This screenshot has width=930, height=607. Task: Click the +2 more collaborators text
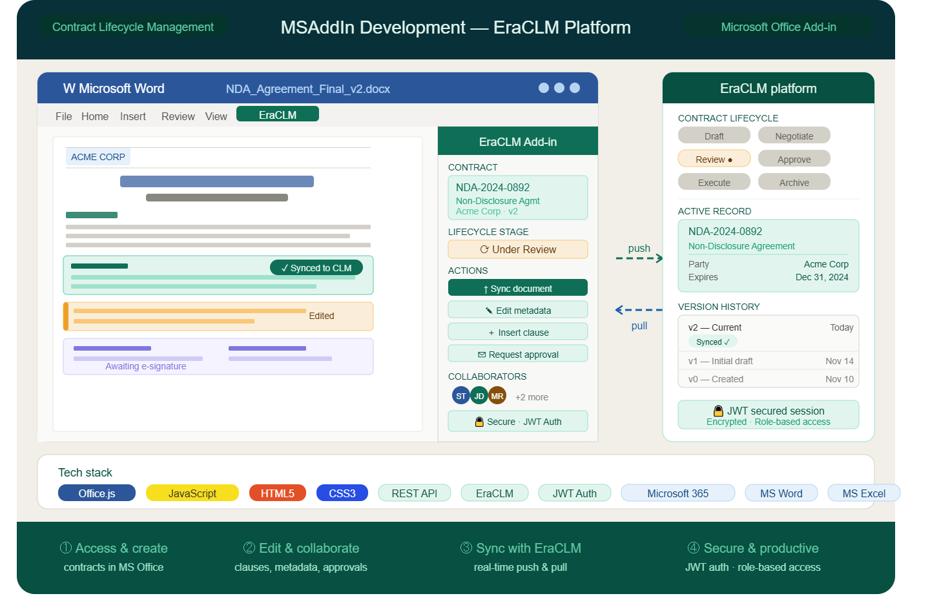click(532, 397)
